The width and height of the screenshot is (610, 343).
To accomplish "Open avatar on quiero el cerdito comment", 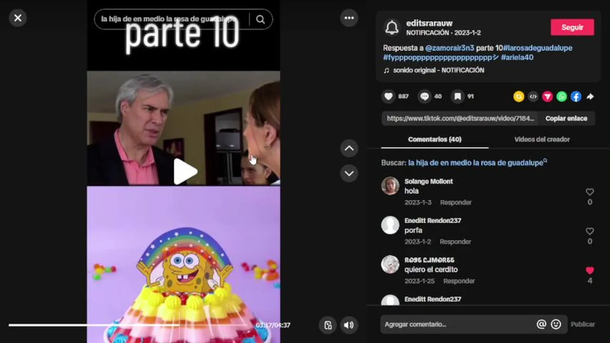I will [x=390, y=264].
